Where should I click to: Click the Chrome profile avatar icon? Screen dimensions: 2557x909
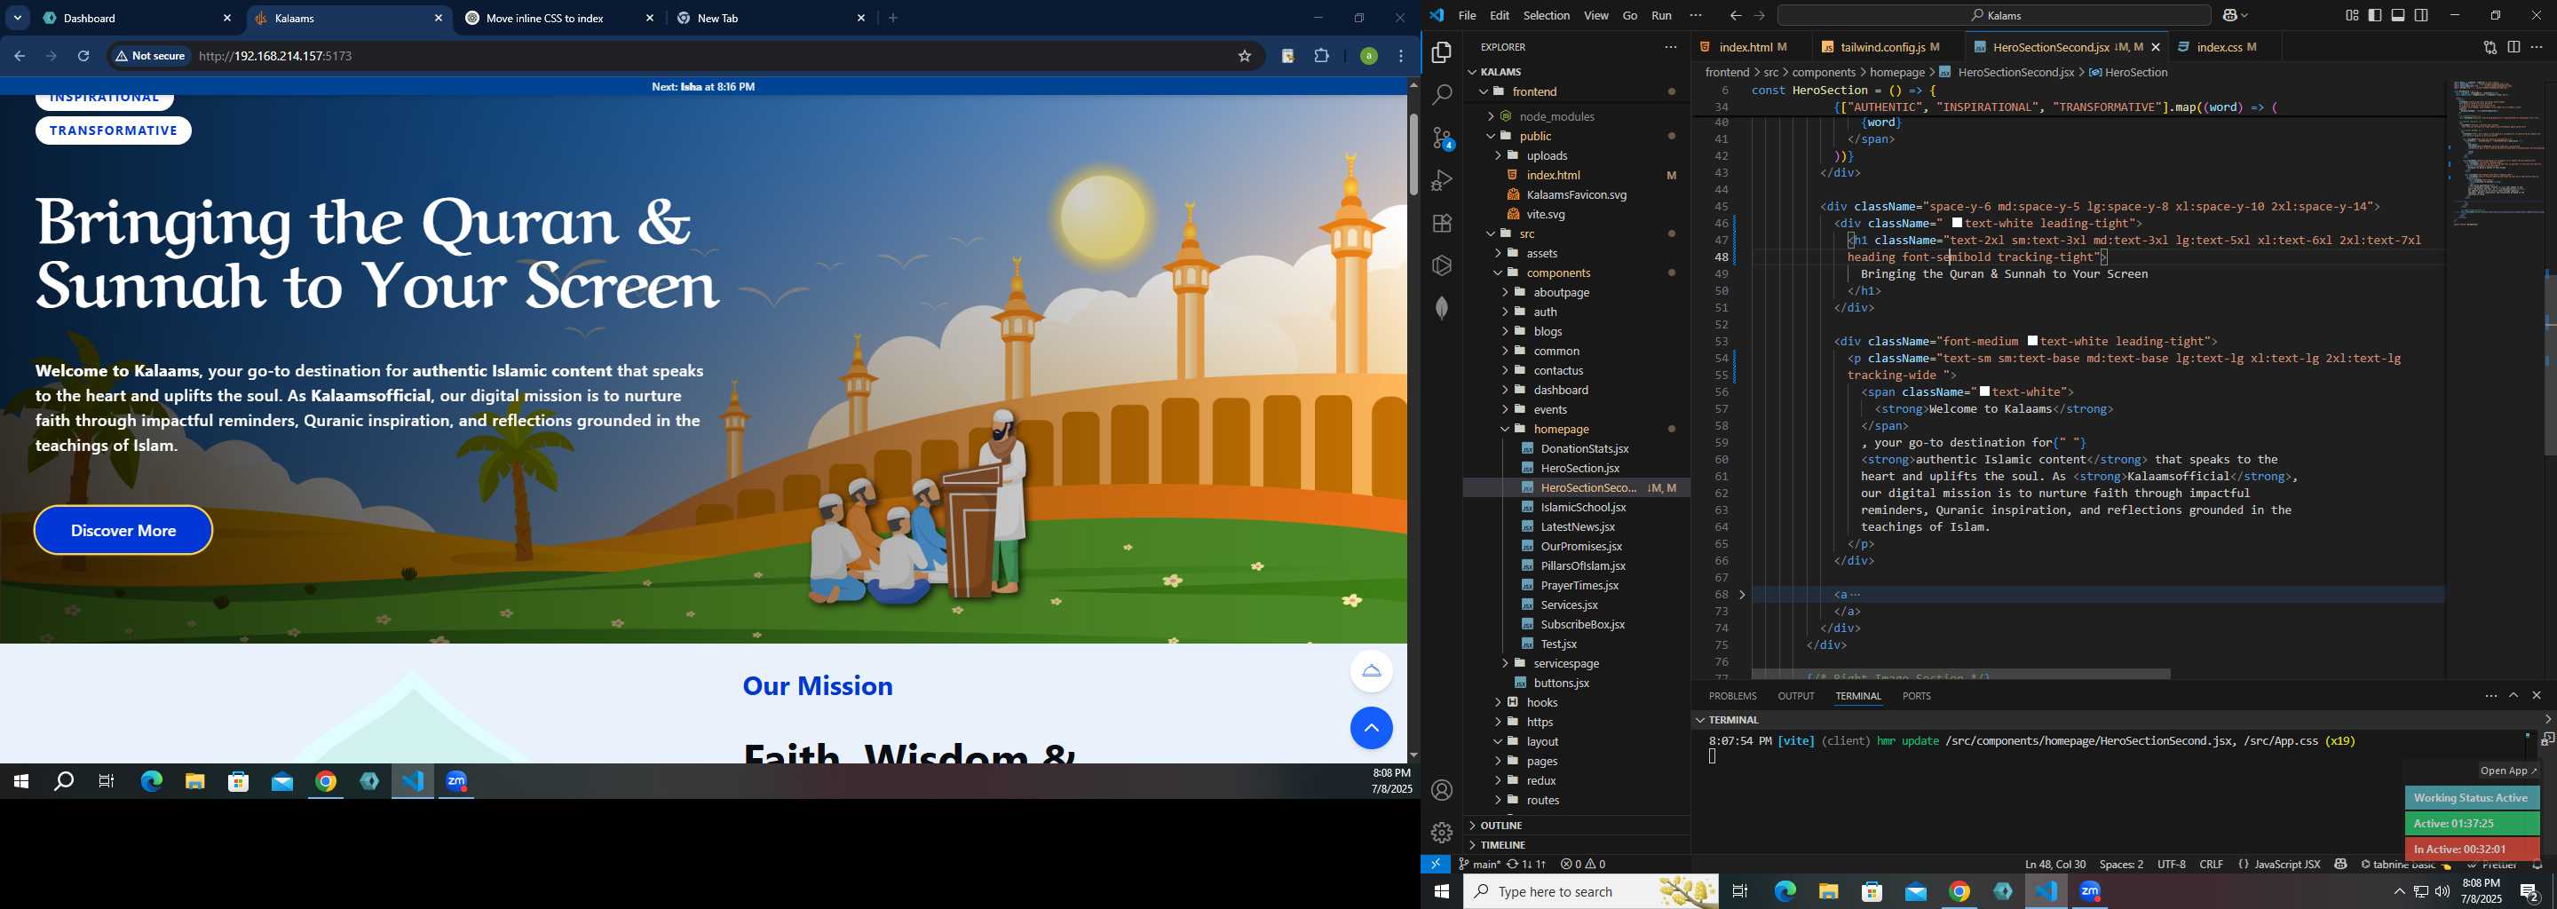point(1368,57)
